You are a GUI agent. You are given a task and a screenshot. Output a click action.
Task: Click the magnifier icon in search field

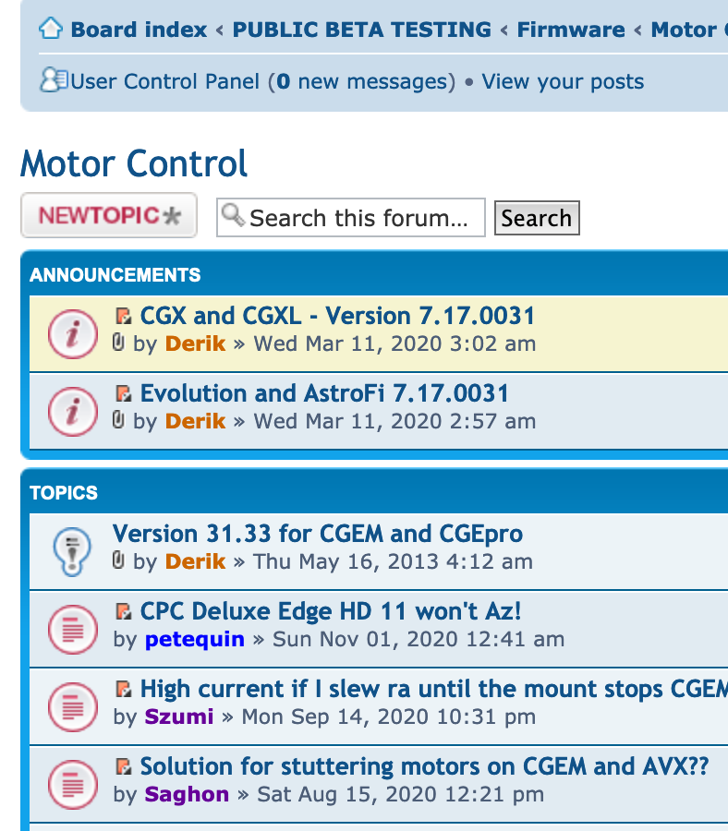[x=234, y=217]
